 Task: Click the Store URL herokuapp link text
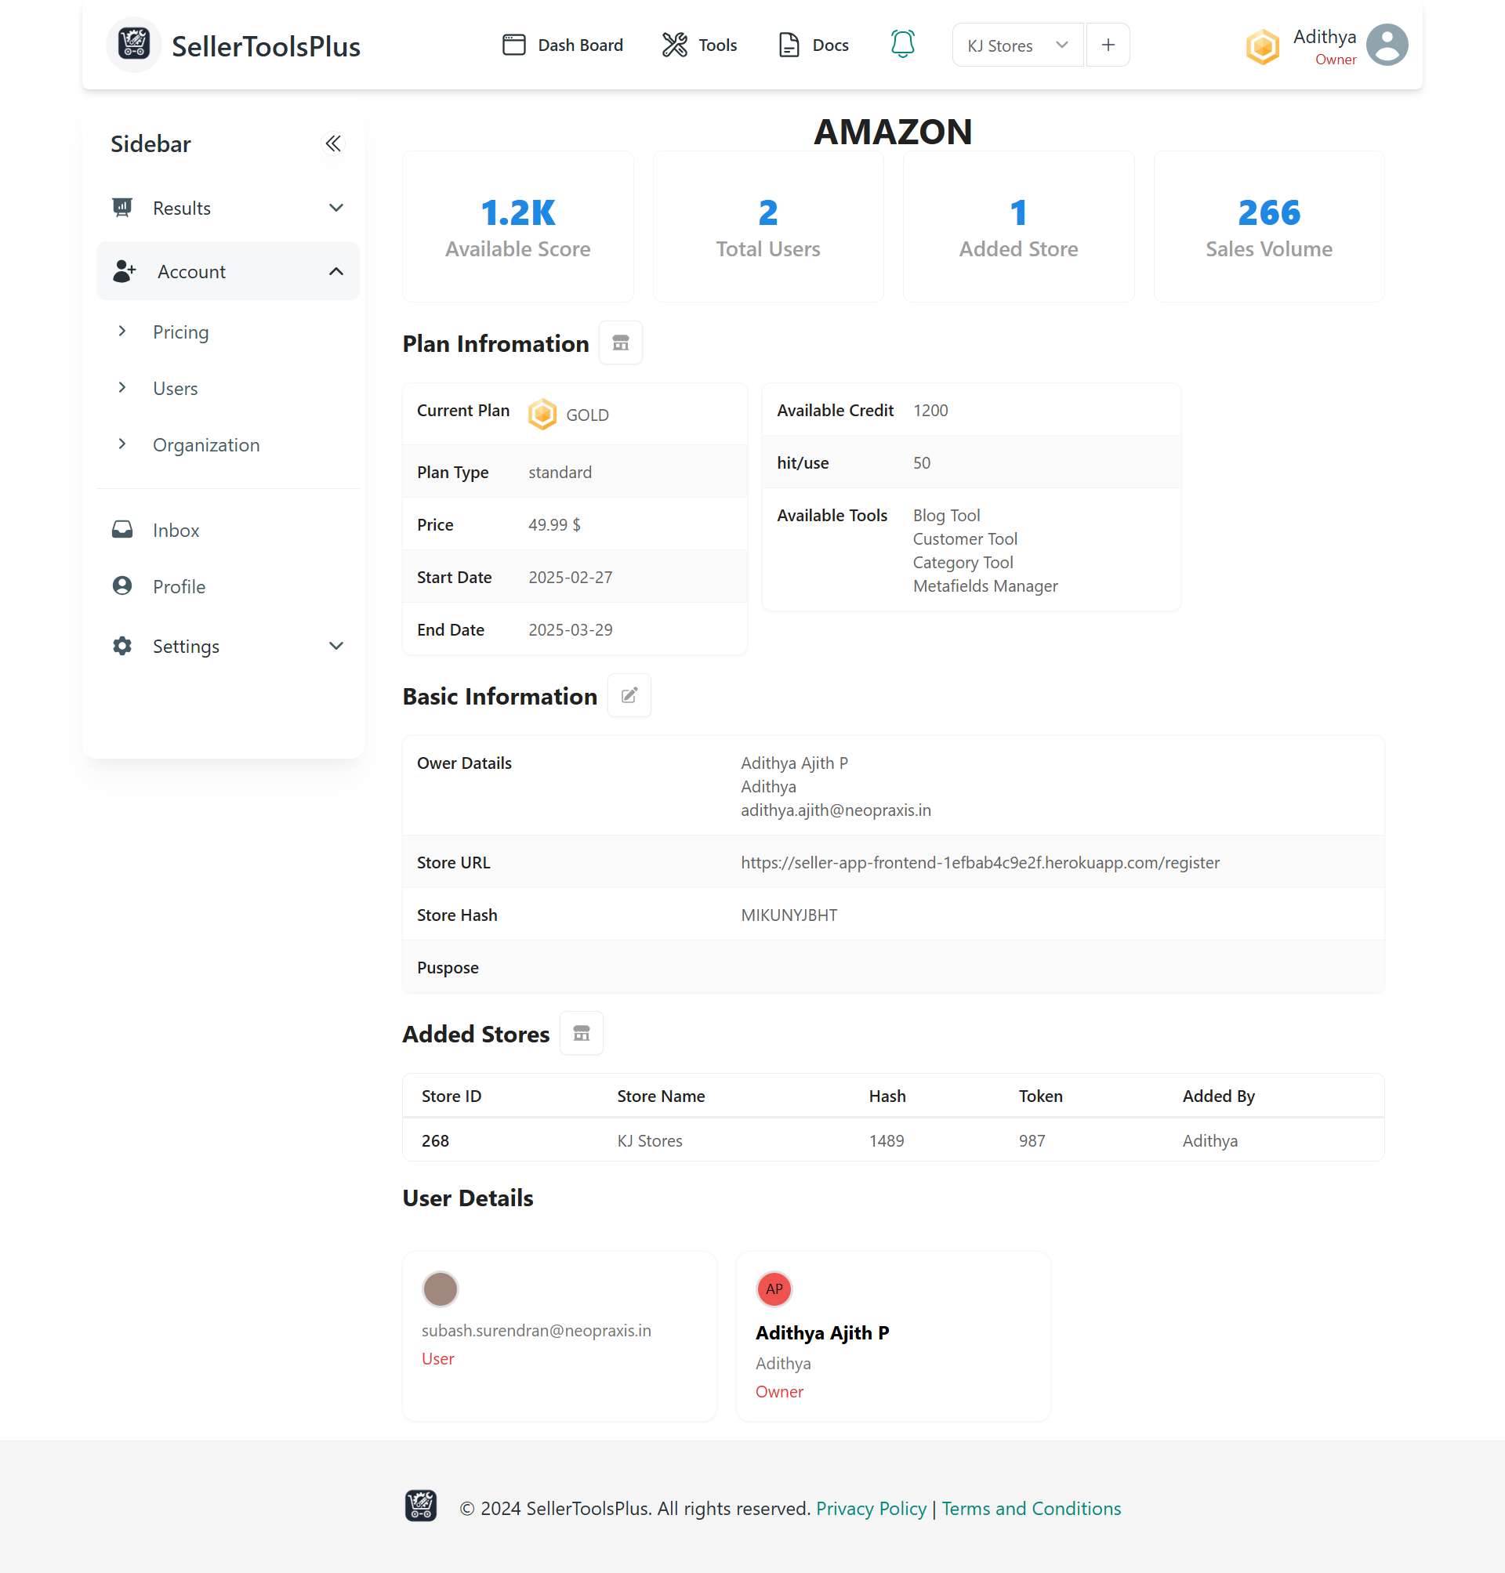coord(980,862)
